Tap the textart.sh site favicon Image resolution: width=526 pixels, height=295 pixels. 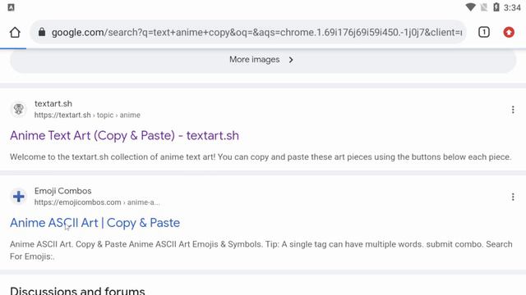[x=18, y=109]
